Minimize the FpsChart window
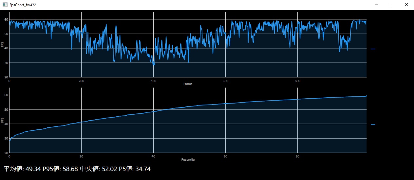This screenshot has height=180, width=414. (377, 5)
